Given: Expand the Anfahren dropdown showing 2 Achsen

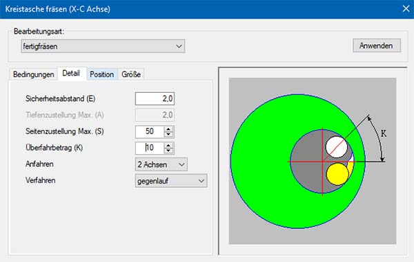Looking at the screenshot, I should 161,164.
